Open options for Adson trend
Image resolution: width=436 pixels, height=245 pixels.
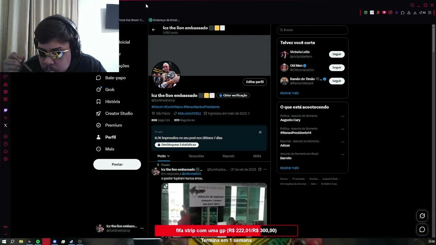coord(343,142)
